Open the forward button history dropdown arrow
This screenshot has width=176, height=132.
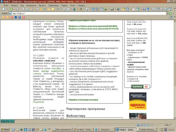21,9
